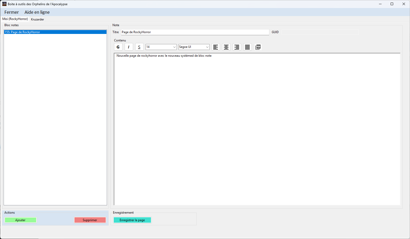410x239 pixels.
Task: Click the green Ajouter button
Action: point(20,220)
